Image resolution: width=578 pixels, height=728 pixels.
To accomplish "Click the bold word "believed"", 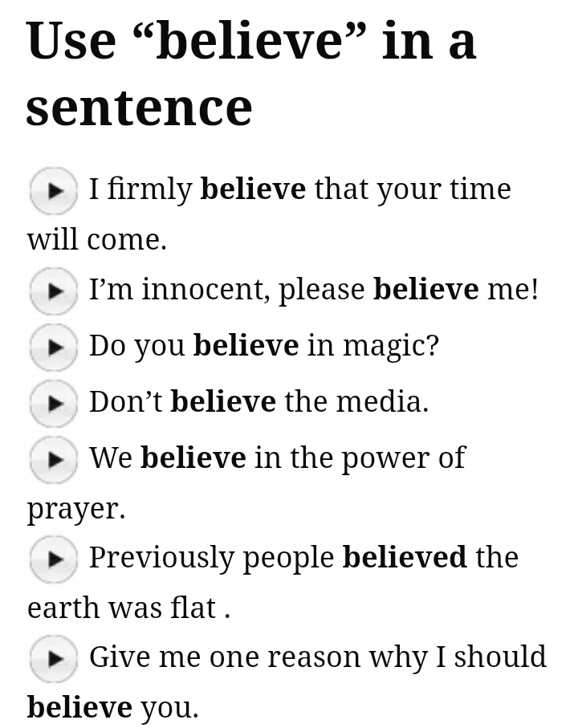I will [405, 557].
